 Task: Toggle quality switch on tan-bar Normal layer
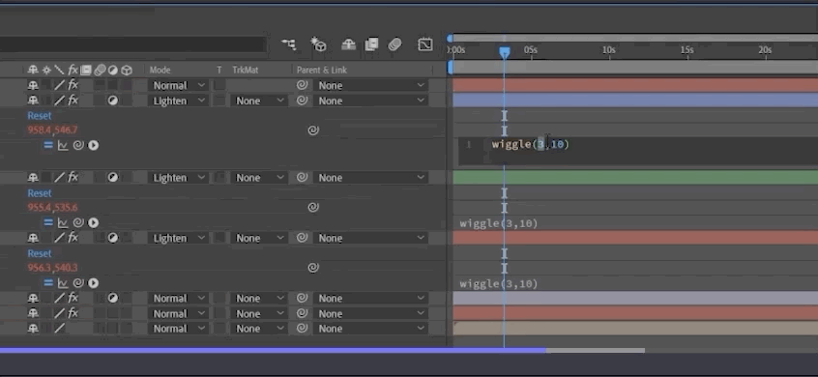click(60, 329)
